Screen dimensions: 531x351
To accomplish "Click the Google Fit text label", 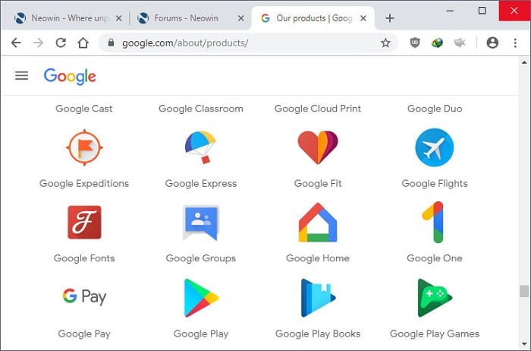I will click(x=318, y=183).
